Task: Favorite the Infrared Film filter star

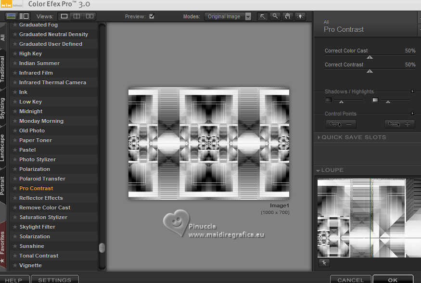Action: 15,73
